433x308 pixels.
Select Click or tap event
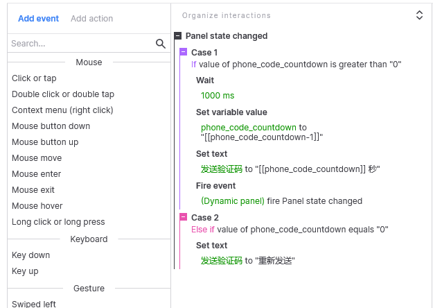point(34,78)
